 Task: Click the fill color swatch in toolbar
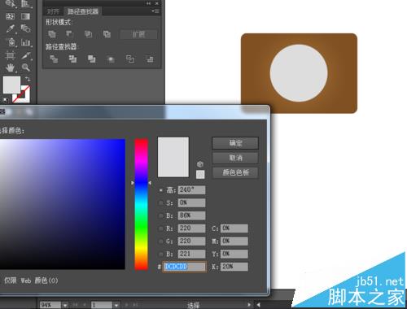11,85
